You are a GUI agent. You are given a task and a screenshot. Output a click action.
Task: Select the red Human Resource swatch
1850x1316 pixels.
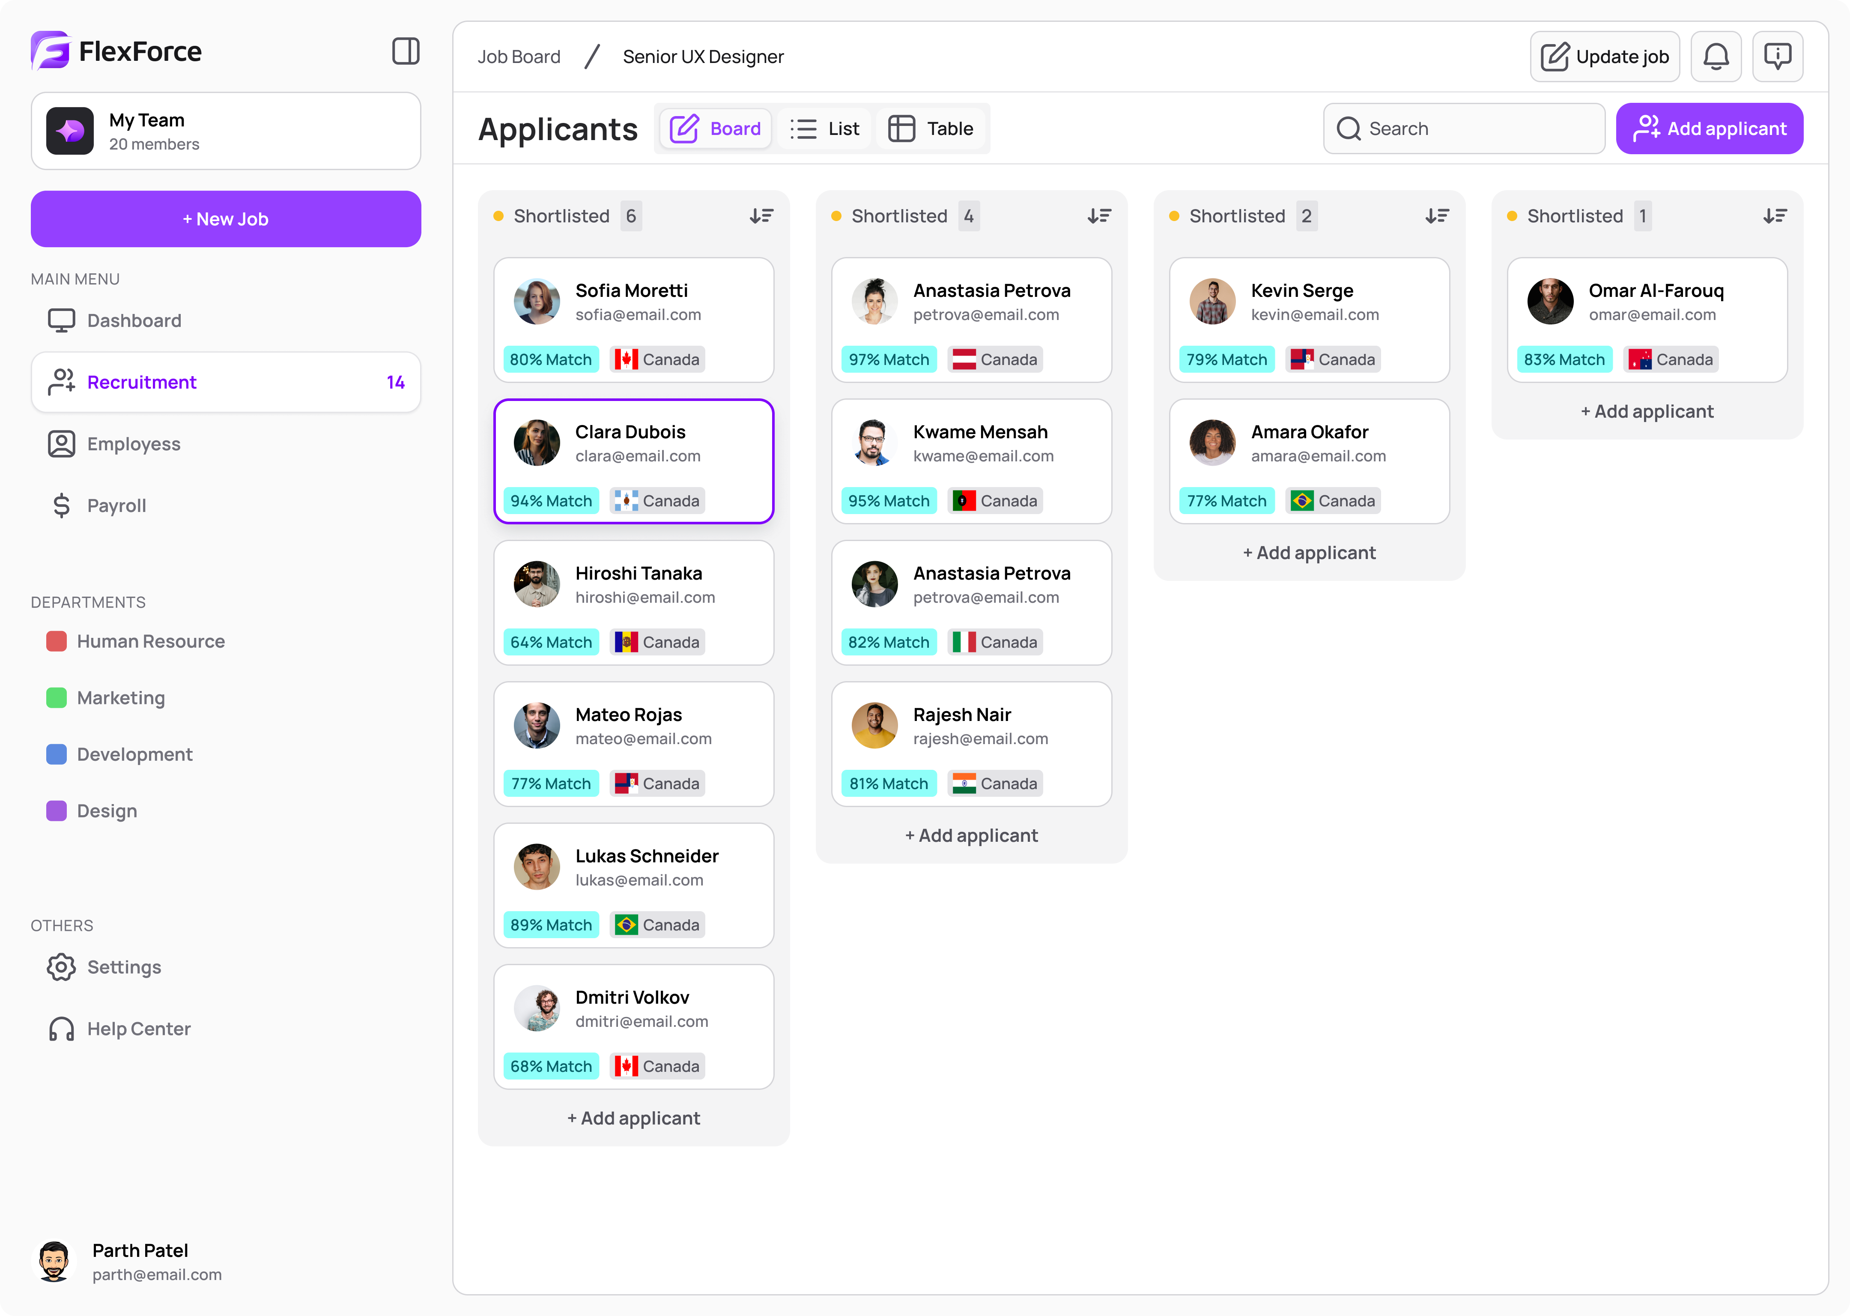tap(57, 642)
